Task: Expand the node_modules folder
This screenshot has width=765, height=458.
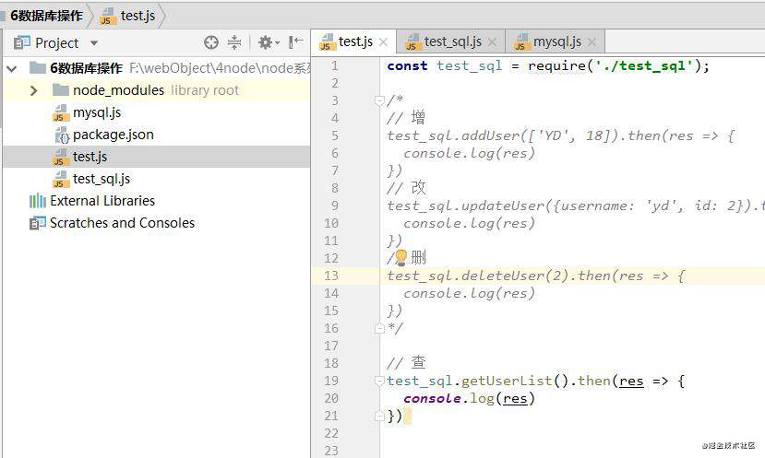Action: coord(33,90)
